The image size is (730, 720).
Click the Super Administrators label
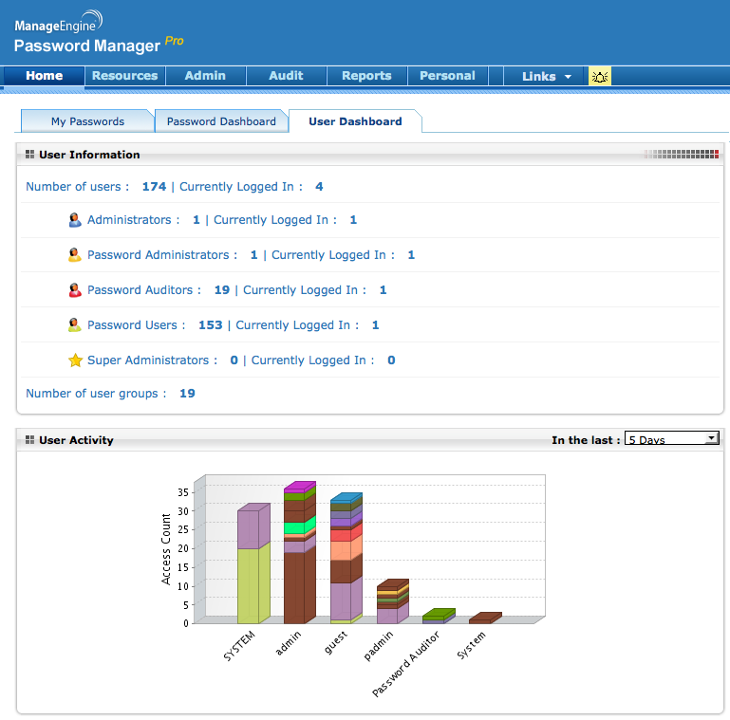pos(152,360)
